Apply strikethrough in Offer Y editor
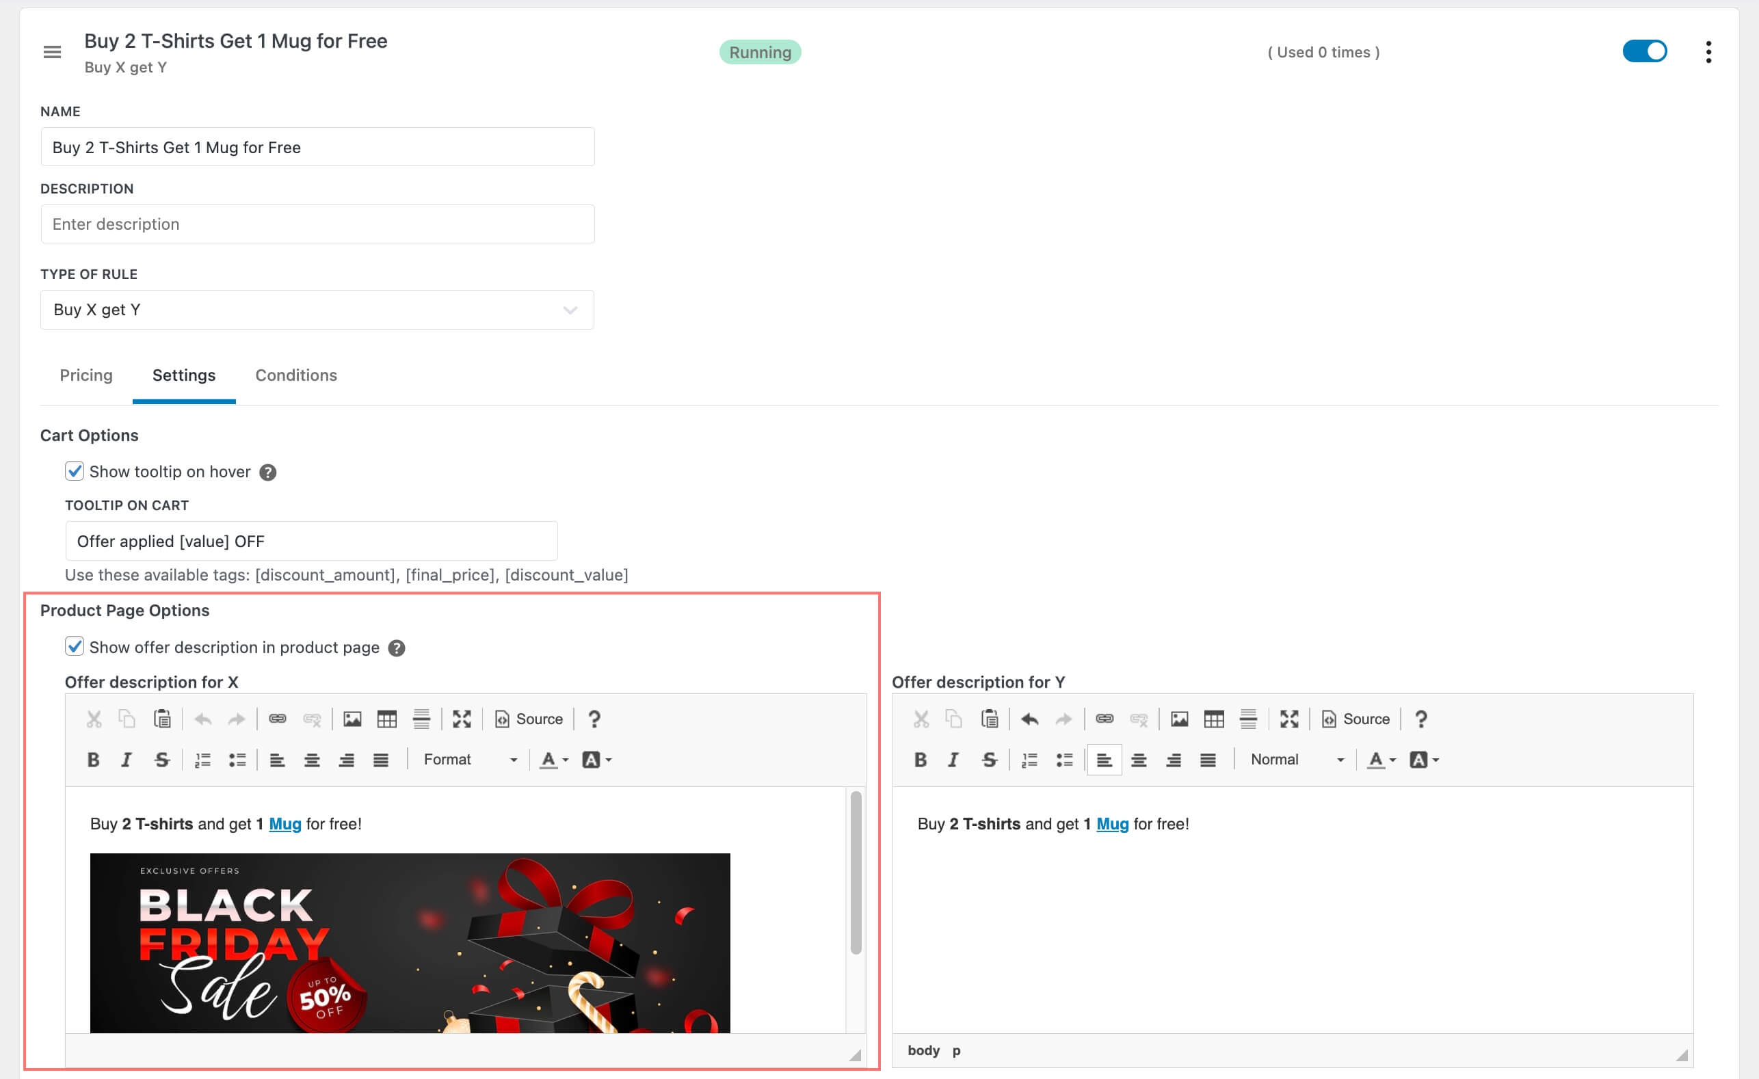The width and height of the screenshot is (1759, 1079). coord(989,759)
